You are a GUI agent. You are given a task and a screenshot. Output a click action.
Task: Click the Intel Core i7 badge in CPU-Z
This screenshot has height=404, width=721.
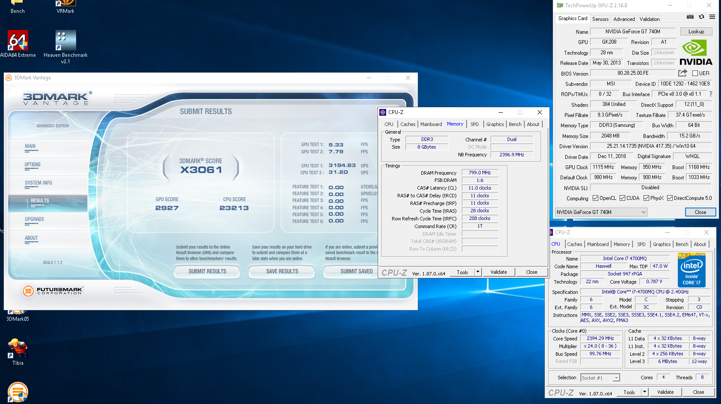pyautogui.click(x=691, y=270)
